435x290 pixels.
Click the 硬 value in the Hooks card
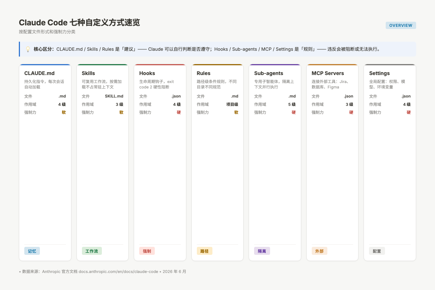click(x=179, y=112)
